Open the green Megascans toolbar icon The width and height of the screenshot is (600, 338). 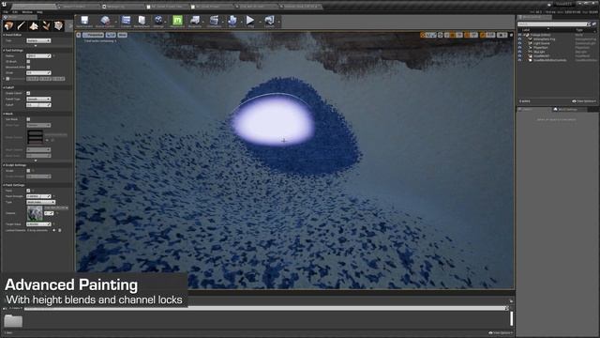tap(177, 21)
